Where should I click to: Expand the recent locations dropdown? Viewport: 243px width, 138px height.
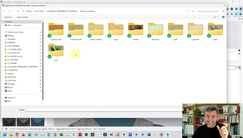click(x=13, y=11)
